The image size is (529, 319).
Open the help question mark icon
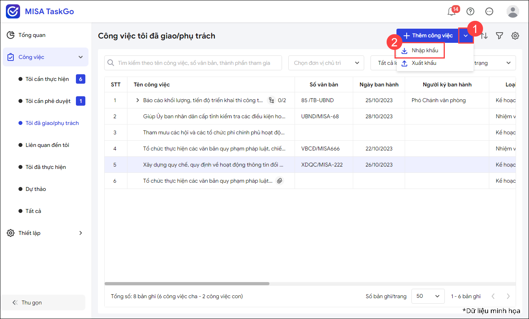[470, 11]
